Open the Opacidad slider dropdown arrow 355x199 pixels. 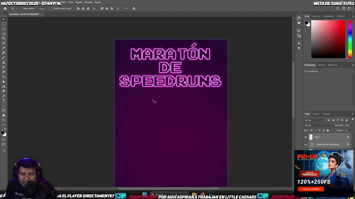pyautogui.click(x=352, y=125)
